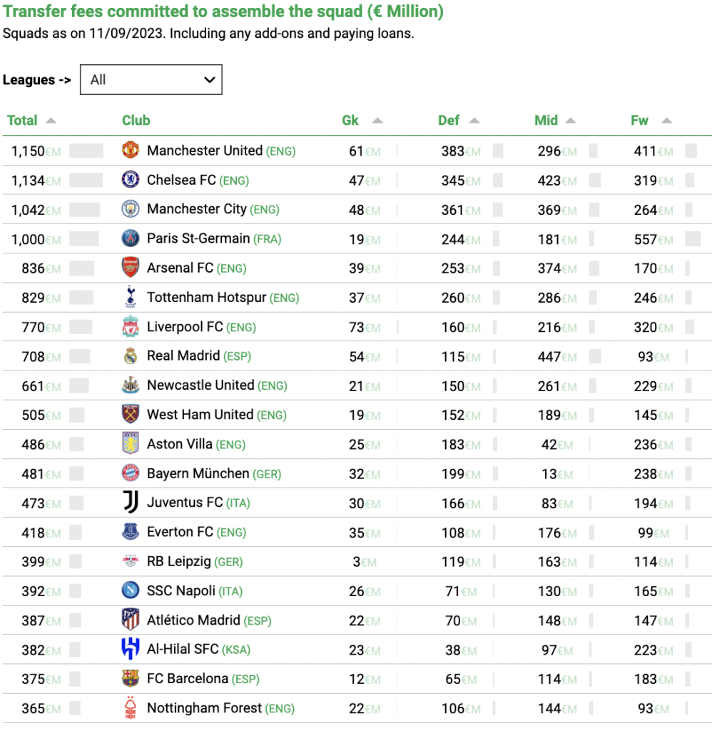Screen dimensions: 712x731
Task: Sort by Def using its arrow
Action: (x=474, y=121)
